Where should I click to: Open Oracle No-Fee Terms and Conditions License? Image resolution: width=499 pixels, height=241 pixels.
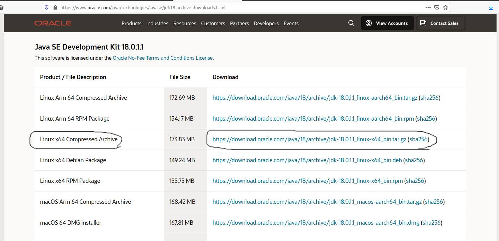[163, 58]
